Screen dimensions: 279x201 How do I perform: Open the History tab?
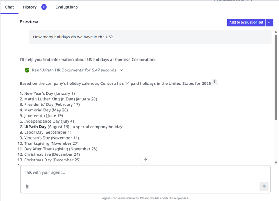(x=30, y=7)
